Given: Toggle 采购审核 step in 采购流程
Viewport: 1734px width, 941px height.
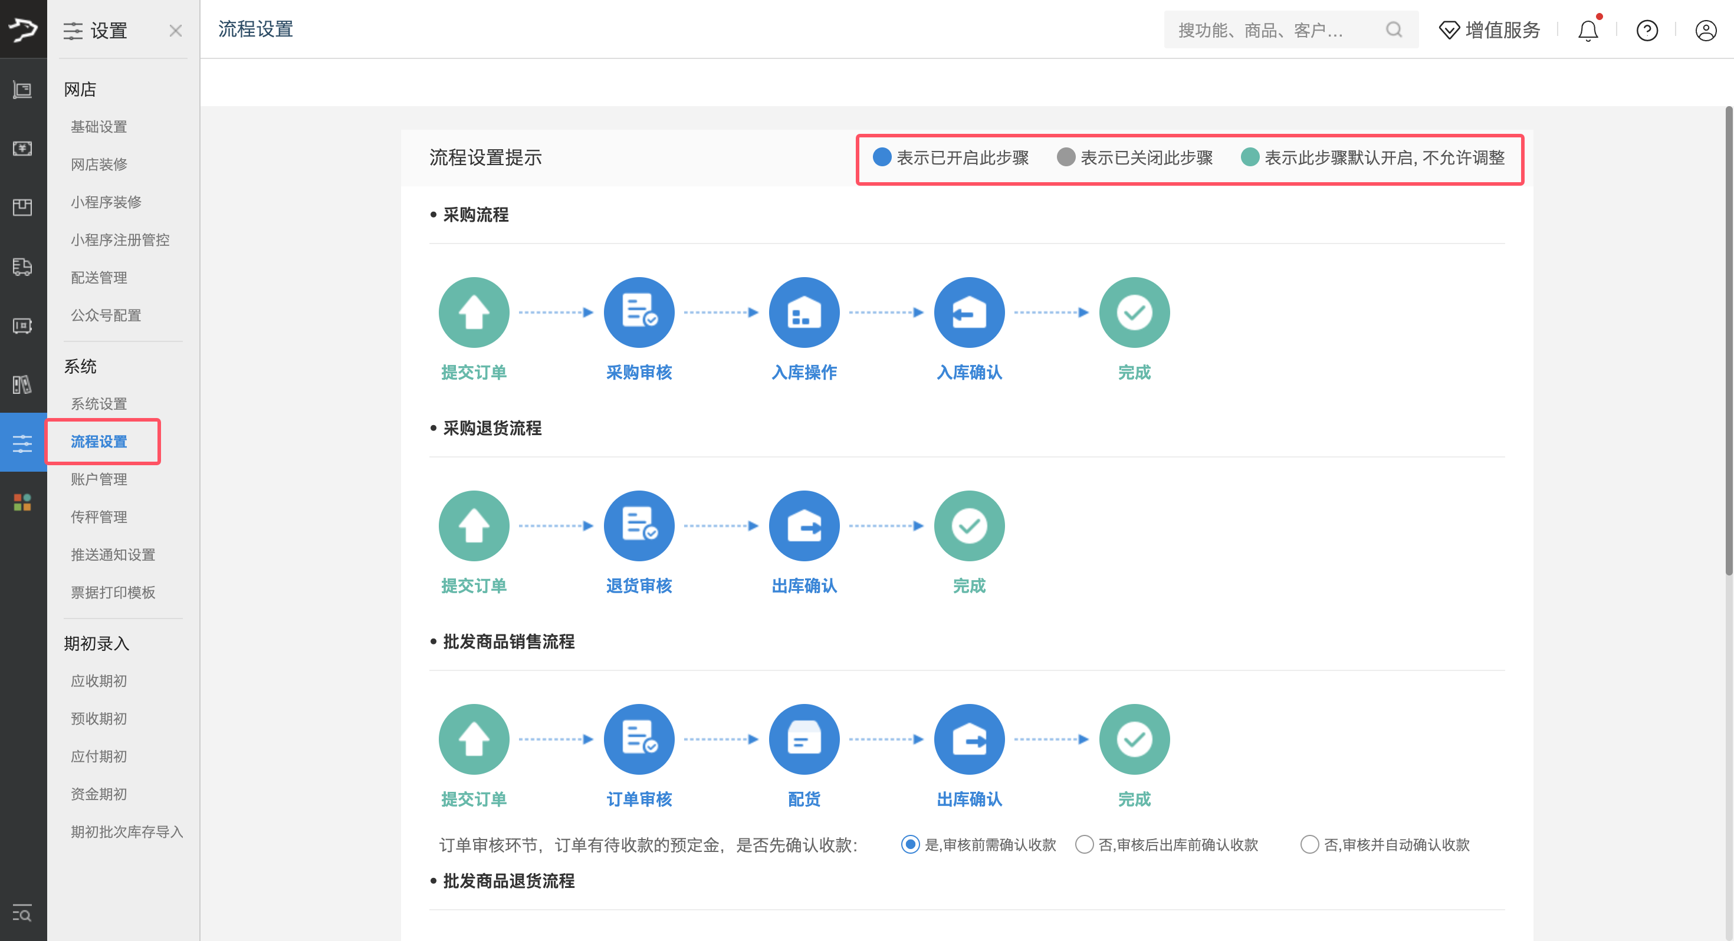Looking at the screenshot, I should click(x=638, y=312).
